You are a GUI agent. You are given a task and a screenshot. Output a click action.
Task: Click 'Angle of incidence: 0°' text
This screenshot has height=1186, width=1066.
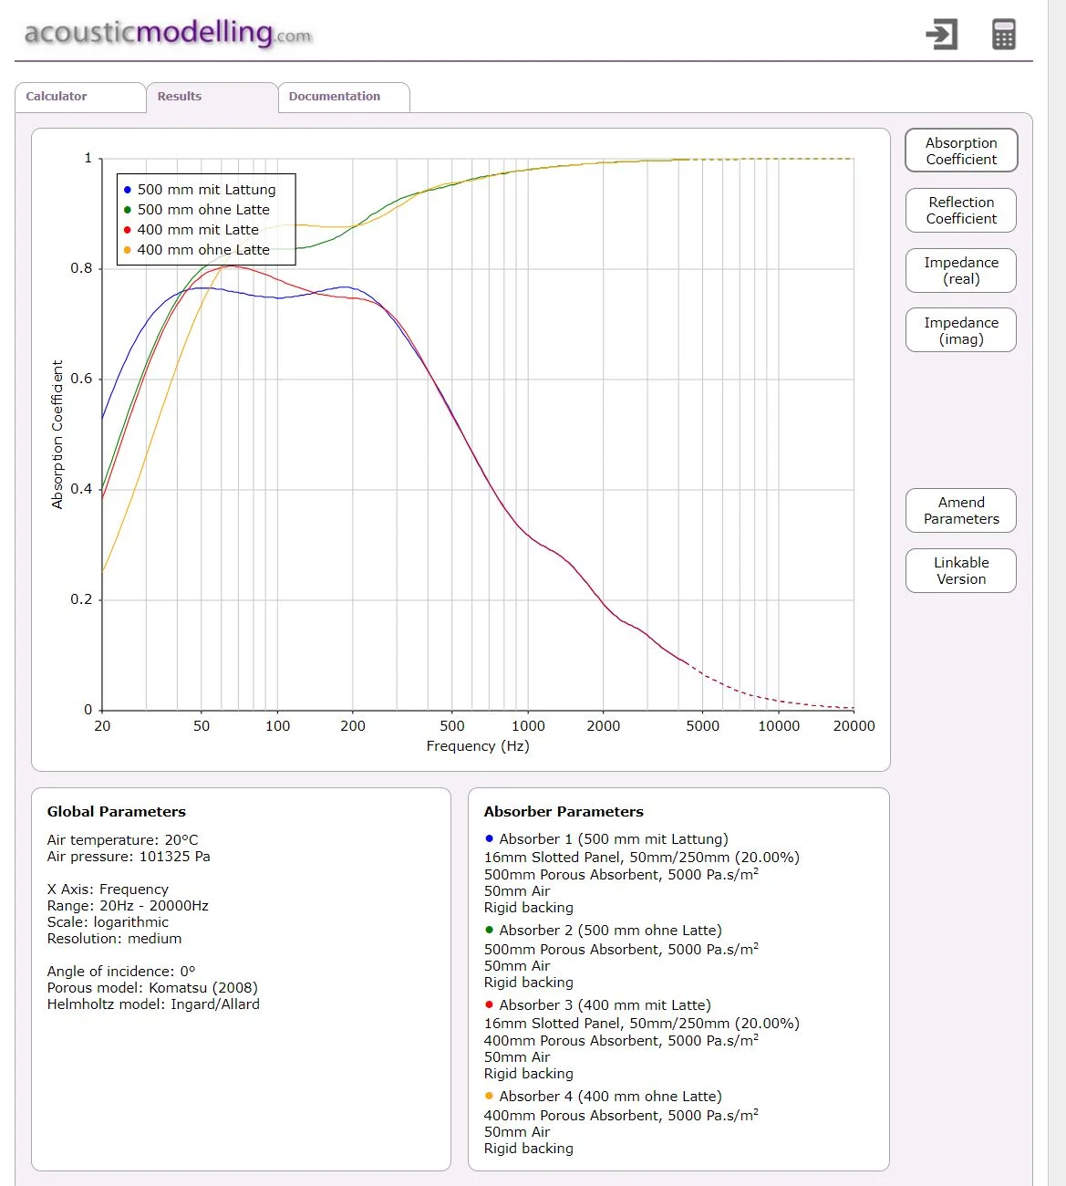121,972
